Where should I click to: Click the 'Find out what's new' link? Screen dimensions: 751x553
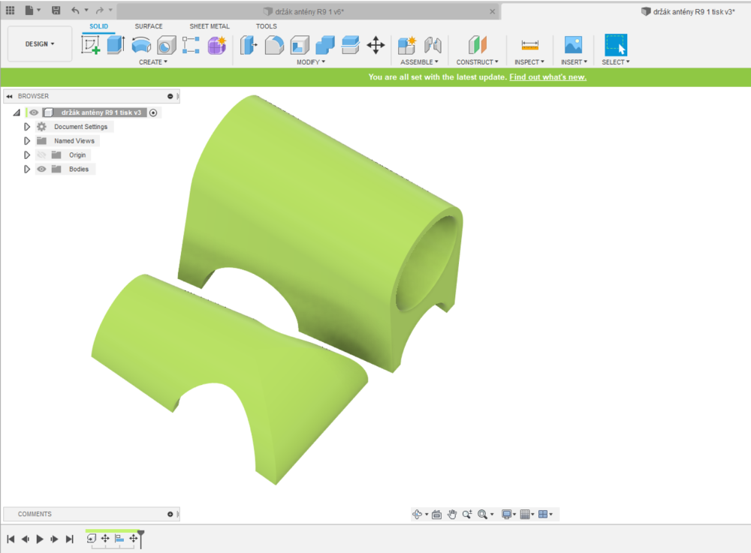click(x=547, y=77)
